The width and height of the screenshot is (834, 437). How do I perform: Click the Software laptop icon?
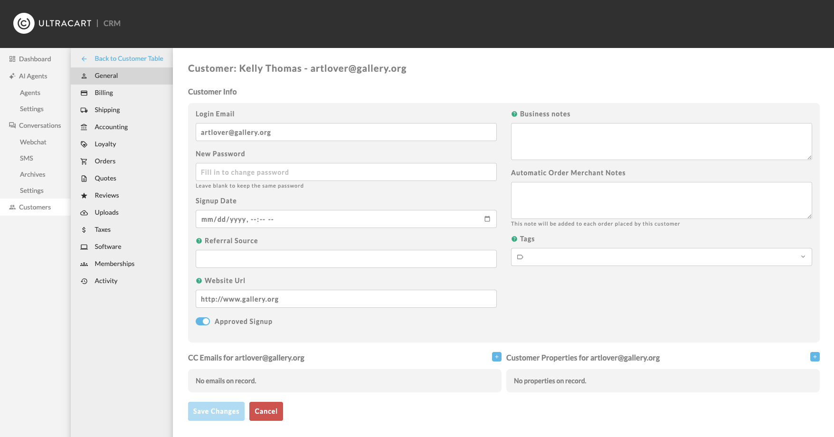pyautogui.click(x=84, y=247)
